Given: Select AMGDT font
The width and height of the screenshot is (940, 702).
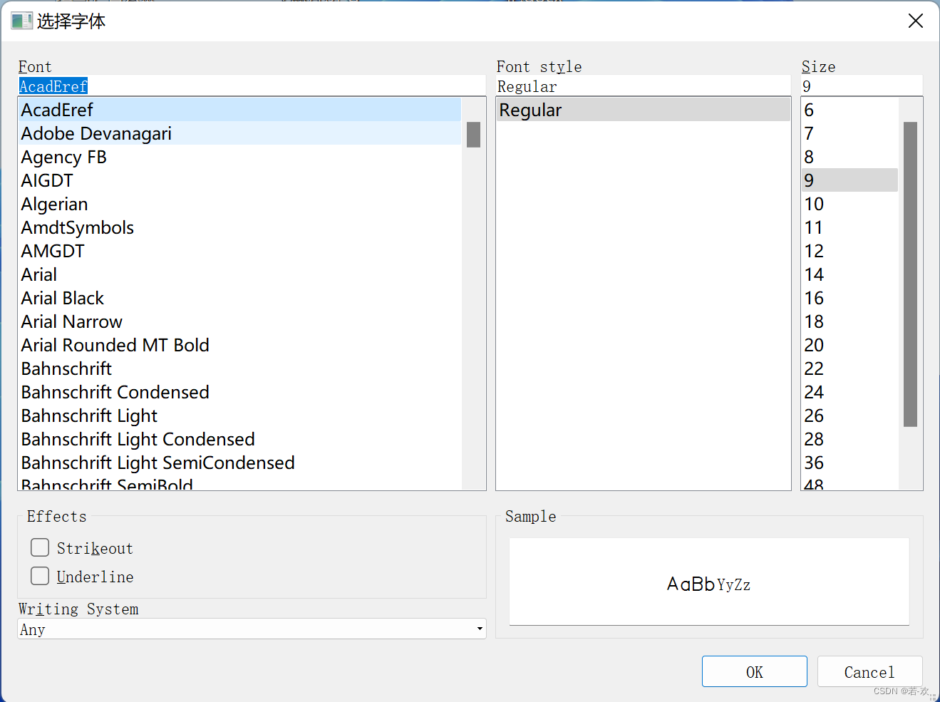Looking at the screenshot, I should (x=239, y=251).
